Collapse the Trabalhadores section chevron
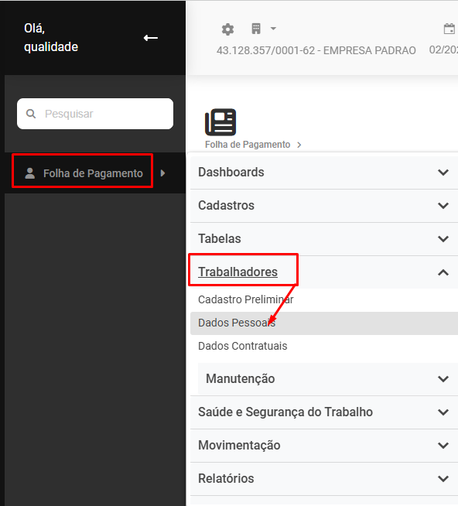Viewport: 458px width, 506px height. 443,272
